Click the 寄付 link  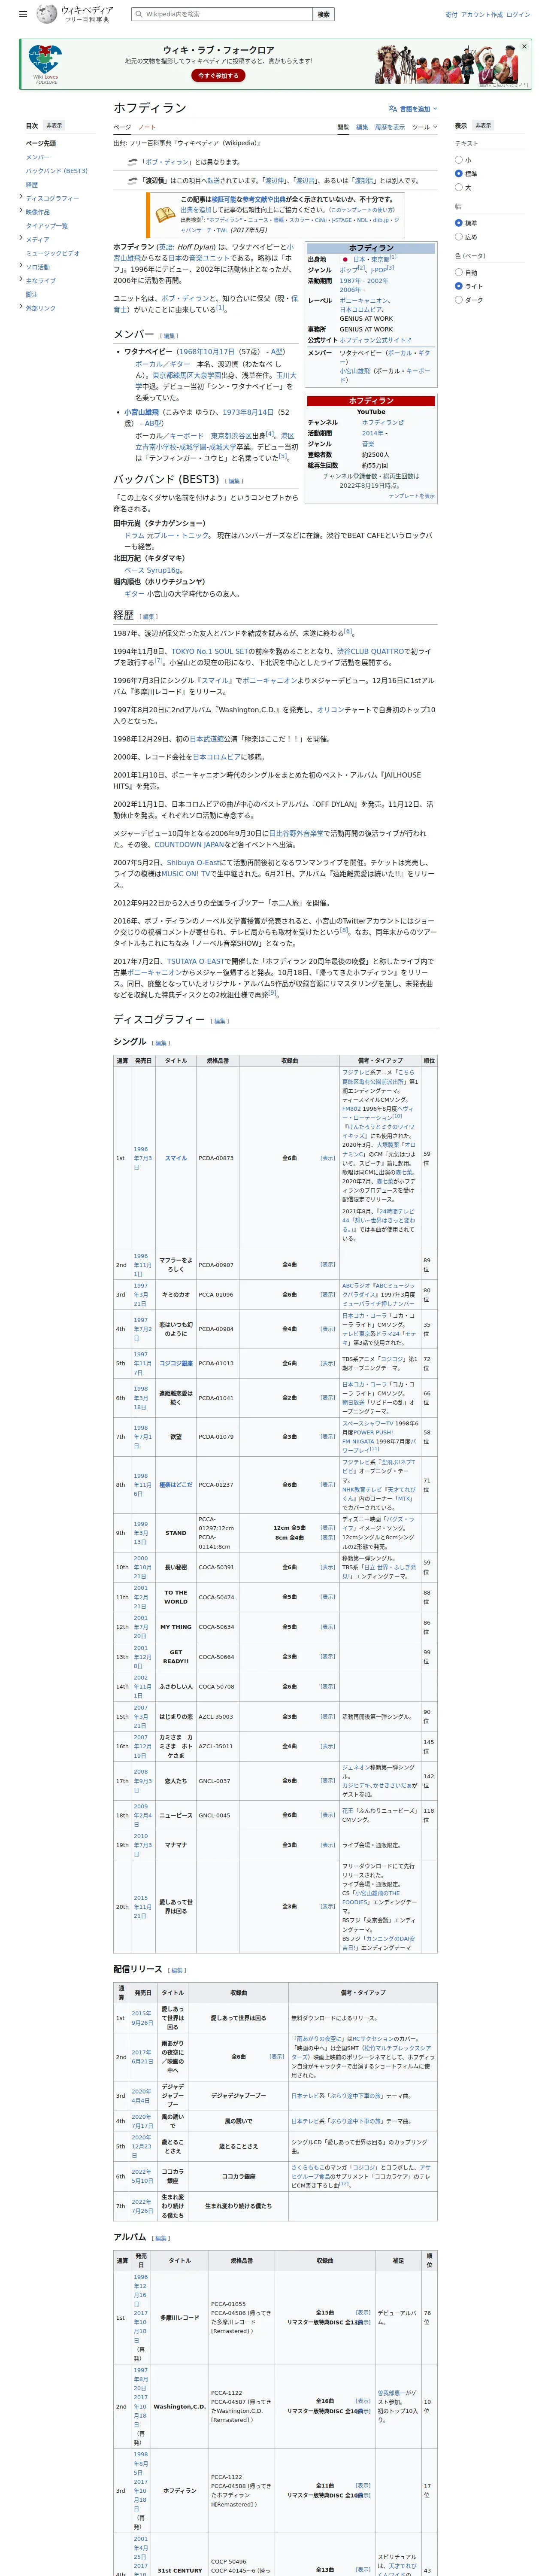pos(451,15)
